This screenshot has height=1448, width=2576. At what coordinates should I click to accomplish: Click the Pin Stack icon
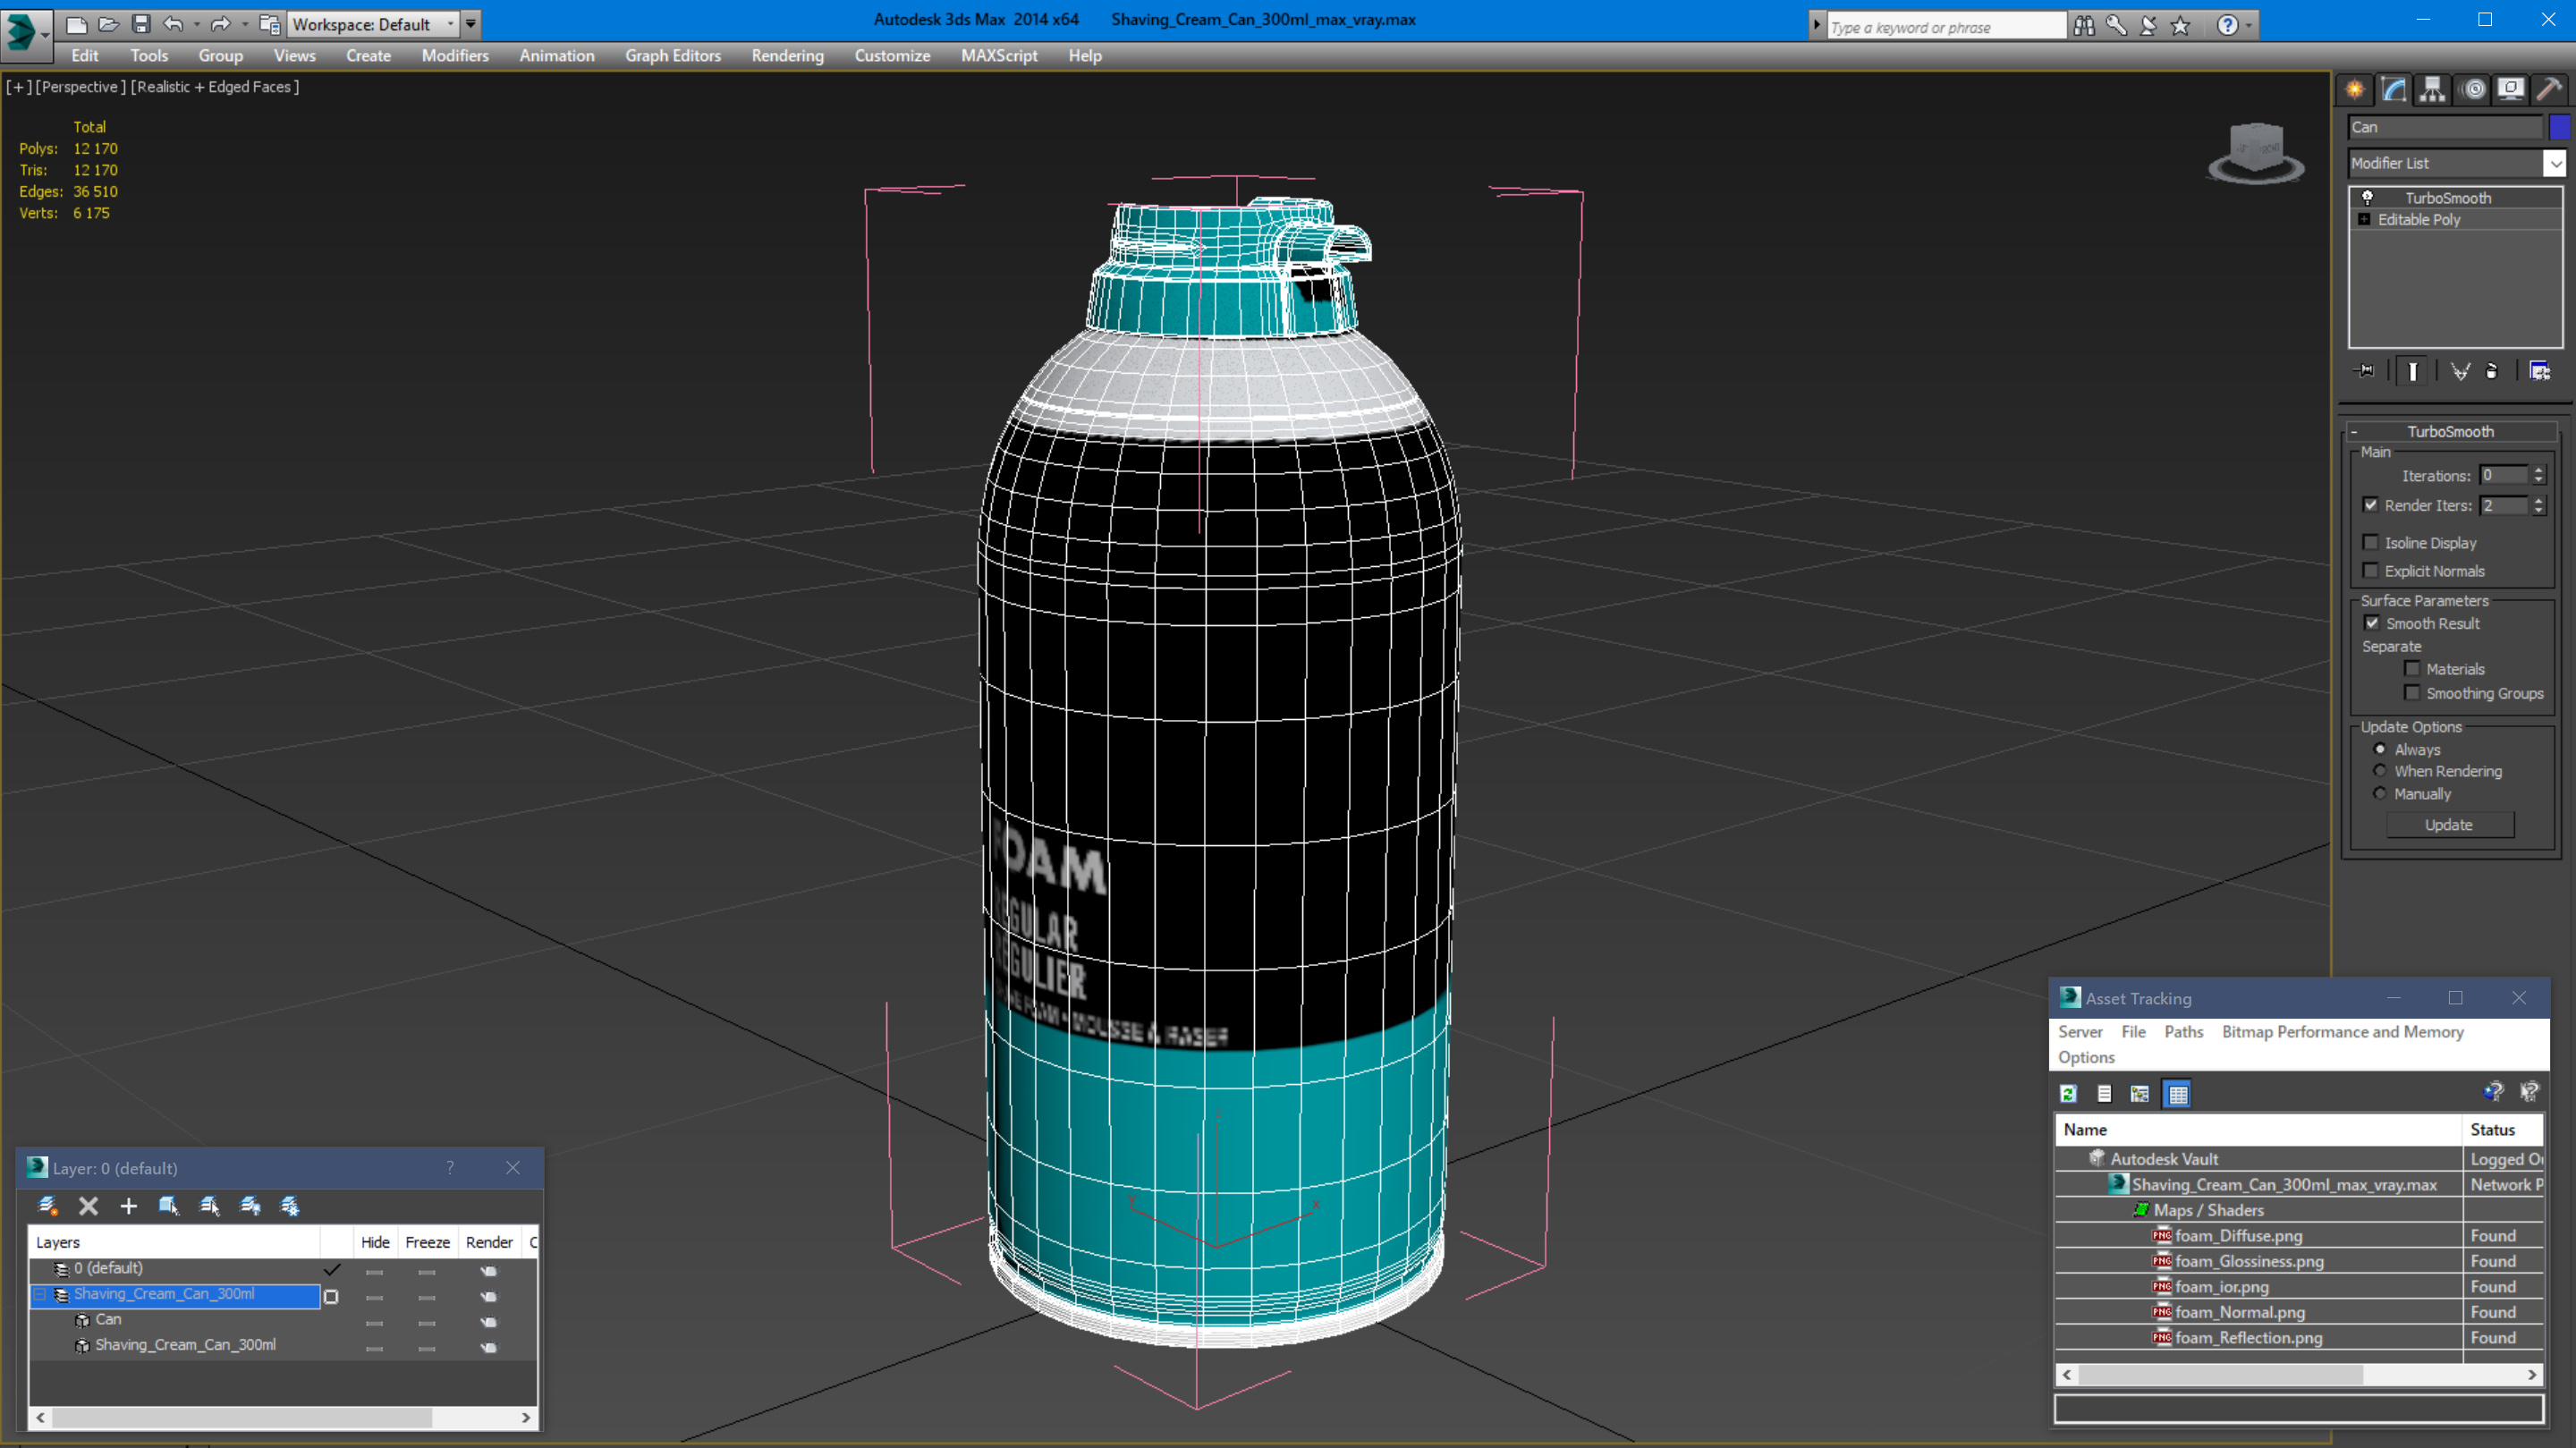pyautogui.click(x=2365, y=371)
